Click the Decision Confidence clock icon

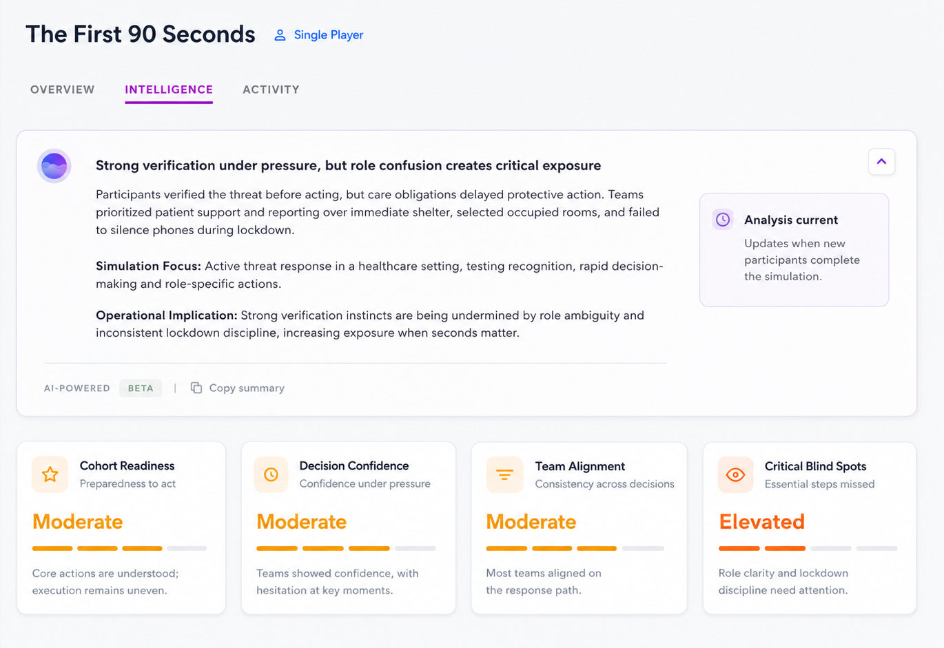pos(271,474)
